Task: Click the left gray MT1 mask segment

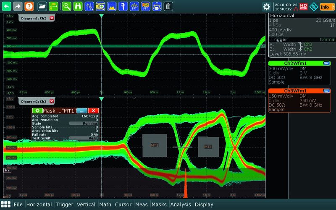Action: 155,145
